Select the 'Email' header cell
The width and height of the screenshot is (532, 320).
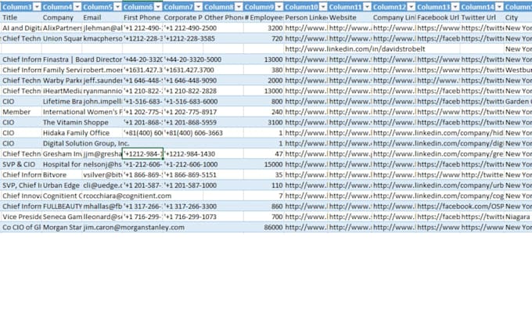pos(102,17)
